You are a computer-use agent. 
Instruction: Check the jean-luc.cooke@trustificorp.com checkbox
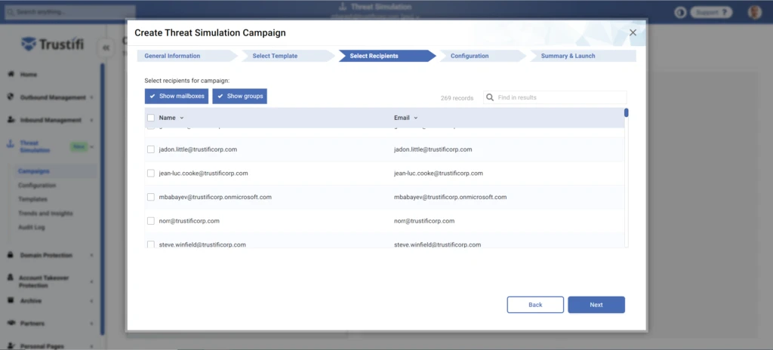click(151, 173)
